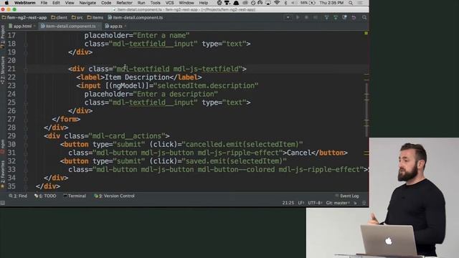The image size is (459, 258).
Task: Click the yellow warning marker beside line 31
Action: pyautogui.click(x=366, y=153)
